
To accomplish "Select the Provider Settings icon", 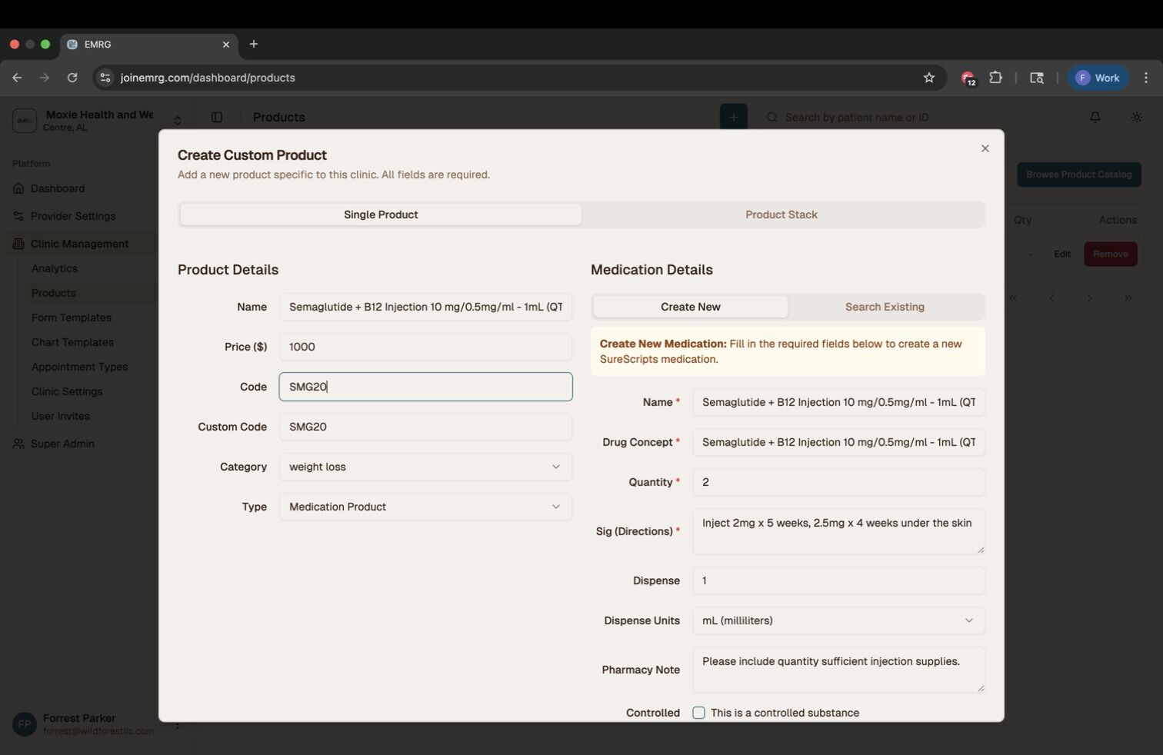I will click(x=17, y=216).
